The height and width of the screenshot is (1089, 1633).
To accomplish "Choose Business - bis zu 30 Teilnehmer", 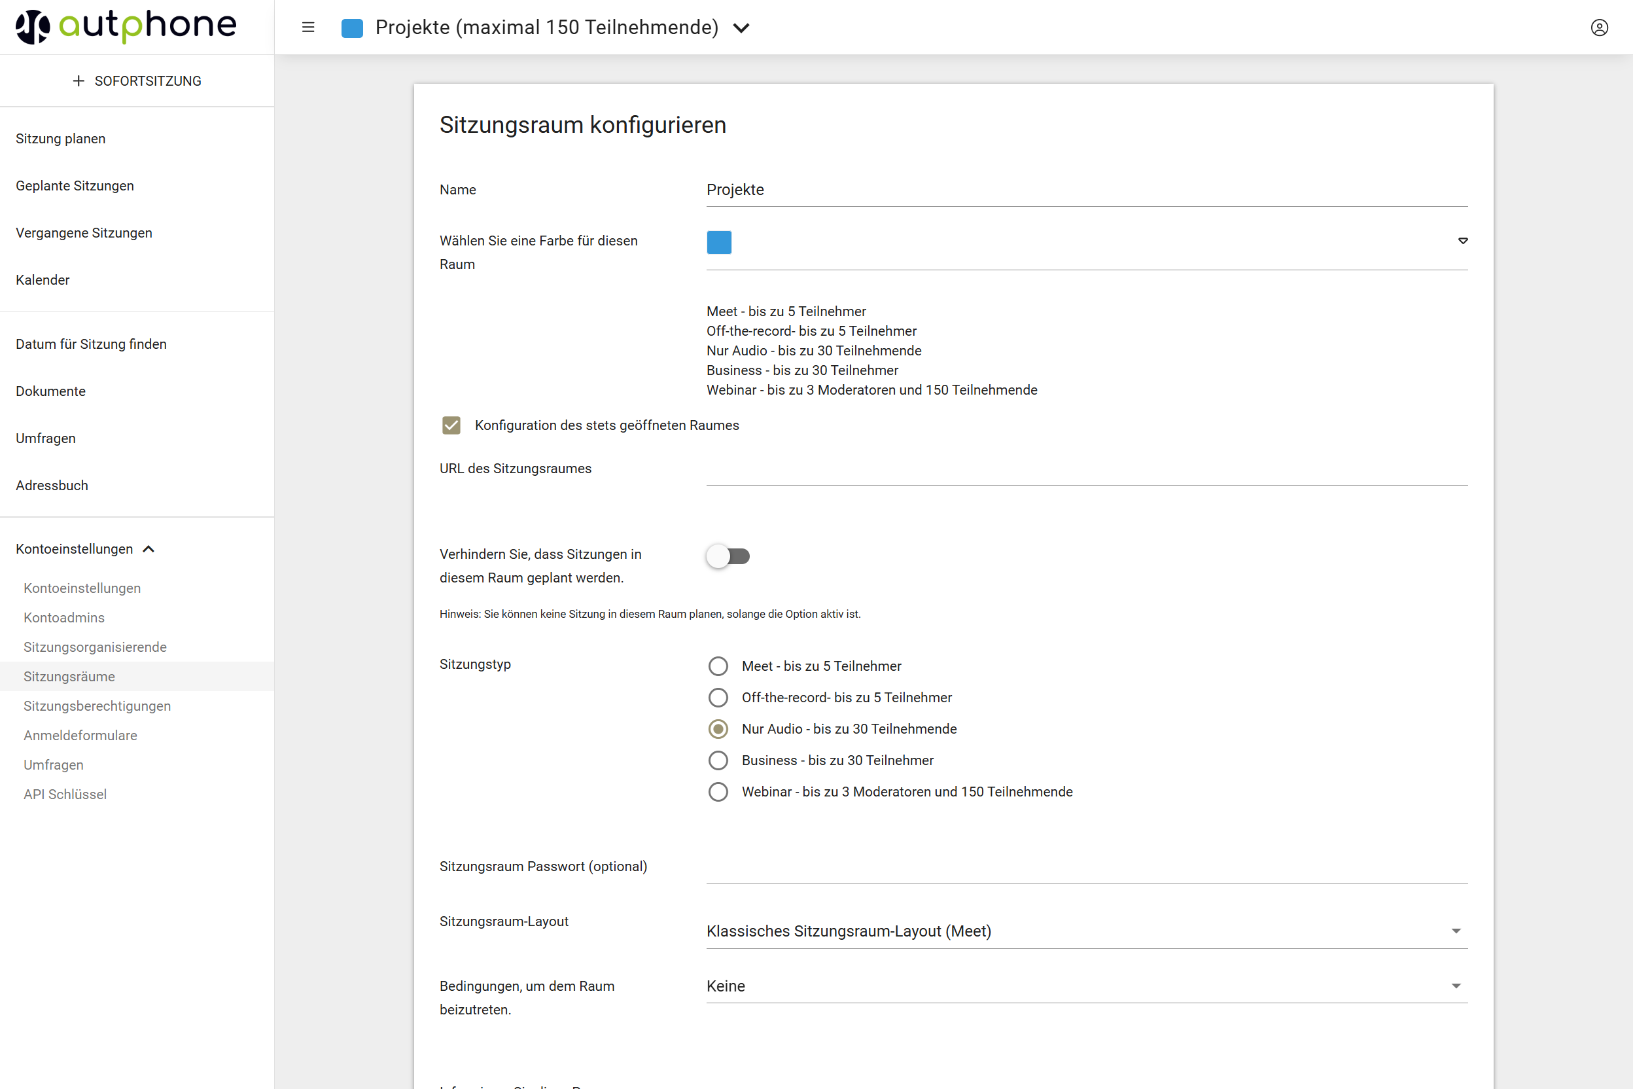I will click(718, 760).
